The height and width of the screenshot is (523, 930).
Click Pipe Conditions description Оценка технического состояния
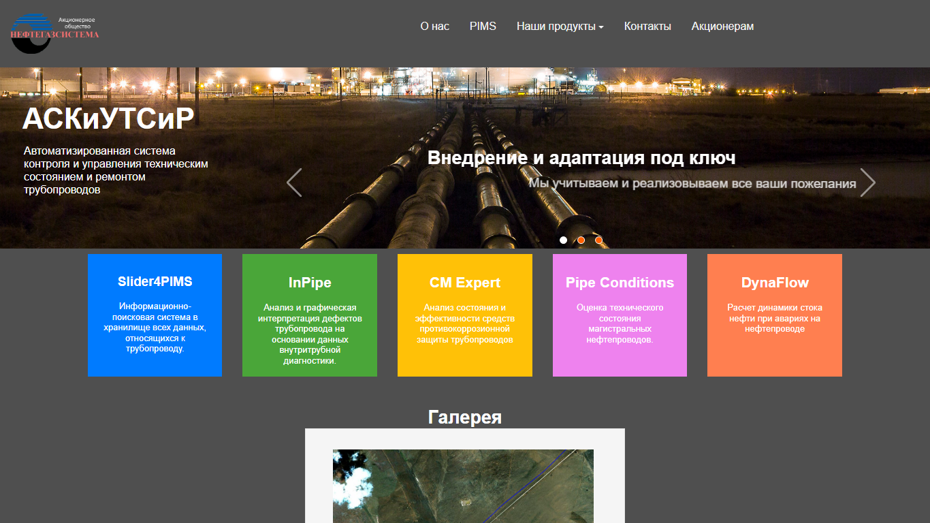pyautogui.click(x=620, y=323)
